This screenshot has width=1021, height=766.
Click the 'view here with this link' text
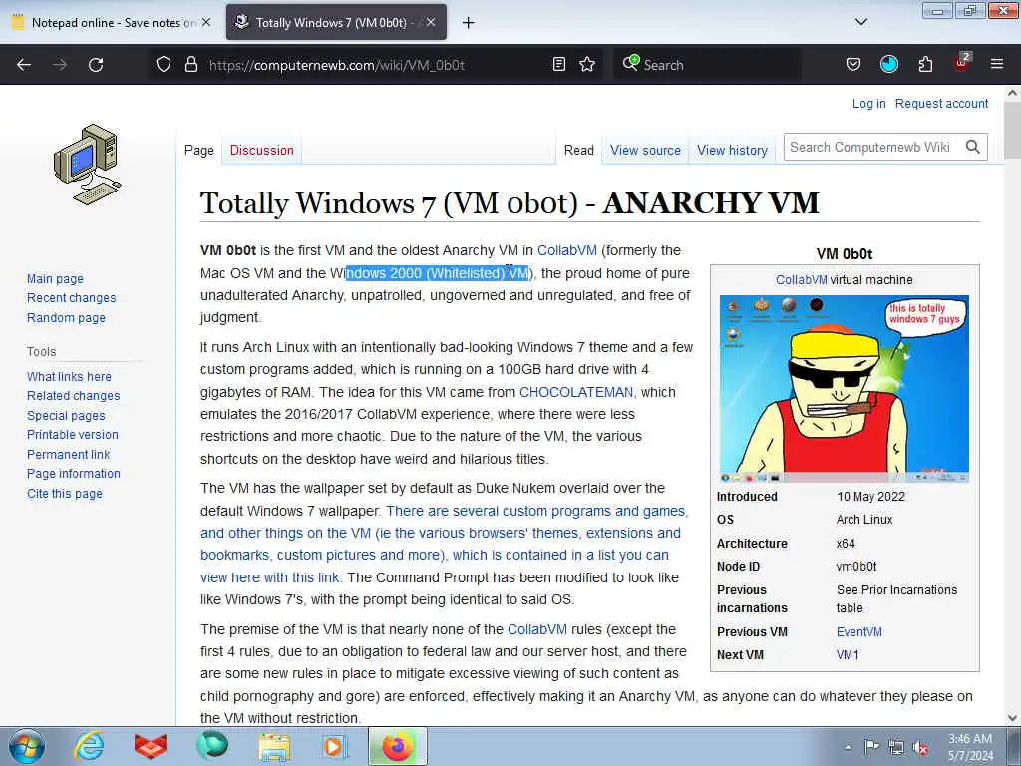pyautogui.click(x=269, y=577)
